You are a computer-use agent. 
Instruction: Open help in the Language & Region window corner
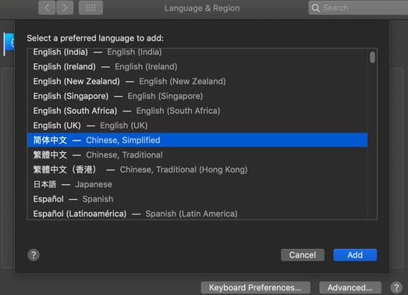(x=396, y=288)
